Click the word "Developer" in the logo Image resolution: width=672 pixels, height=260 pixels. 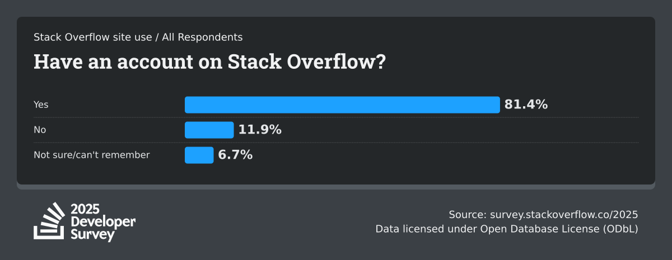pyautogui.click(x=103, y=222)
